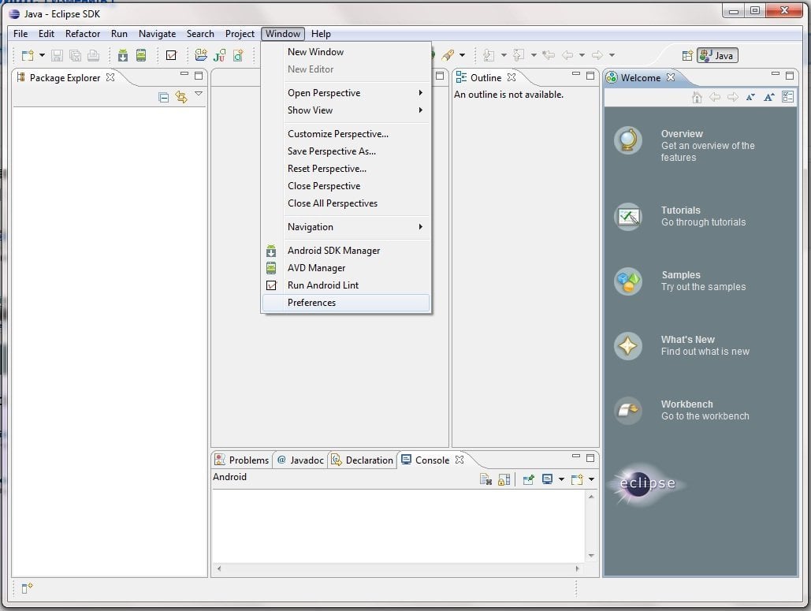Click the Run Android Lint toolbar checkbox icon
This screenshot has width=811, height=611.
point(171,55)
